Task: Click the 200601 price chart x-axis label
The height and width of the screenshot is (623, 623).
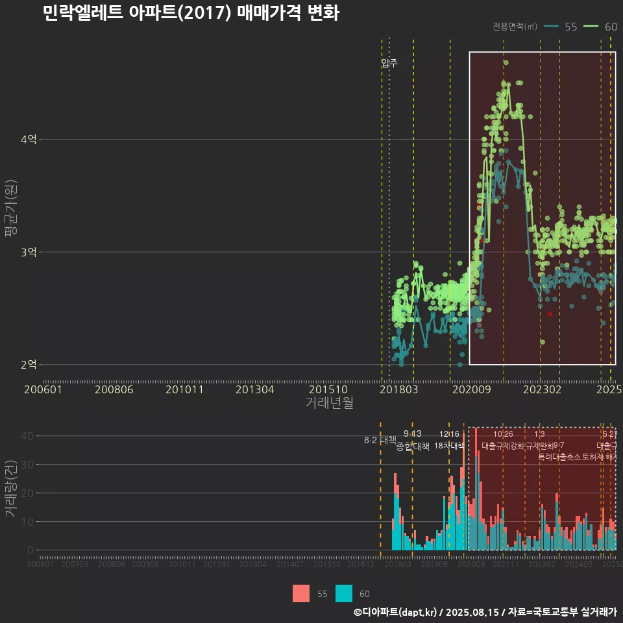Action: click(x=43, y=389)
